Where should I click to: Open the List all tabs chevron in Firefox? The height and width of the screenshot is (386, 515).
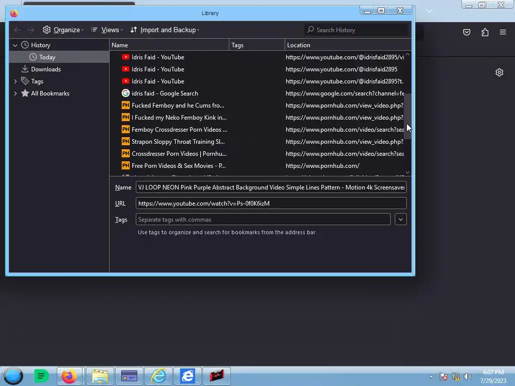pos(430,11)
